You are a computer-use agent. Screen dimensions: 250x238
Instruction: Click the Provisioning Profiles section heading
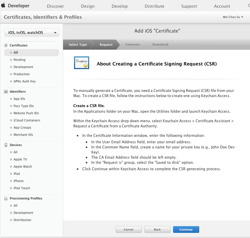point(26,198)
